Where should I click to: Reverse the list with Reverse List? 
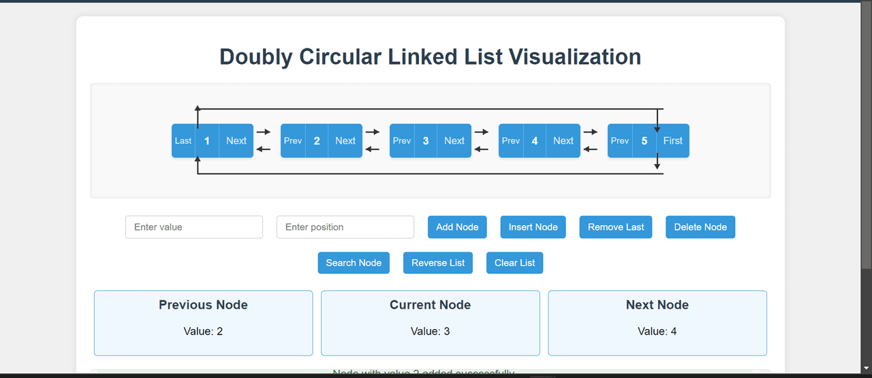pos(438,263)
